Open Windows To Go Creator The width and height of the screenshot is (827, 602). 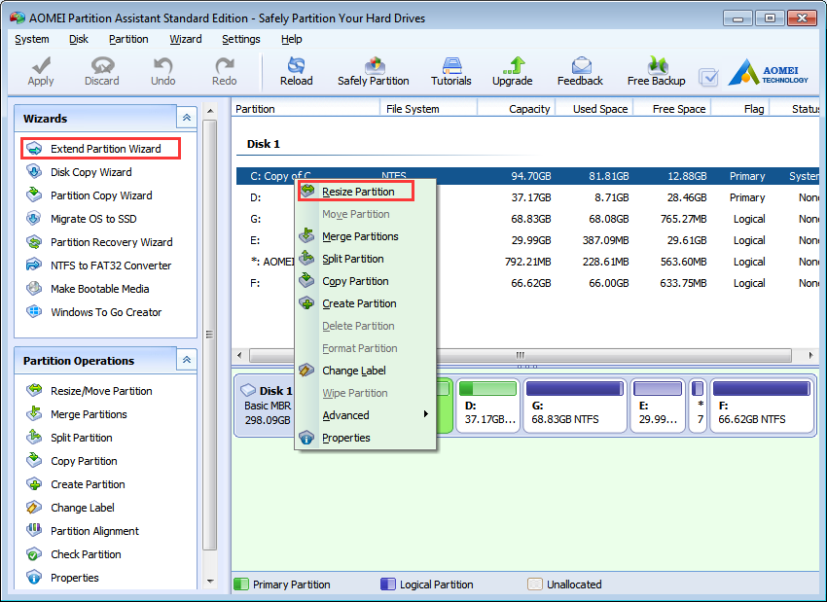(93, 312)
